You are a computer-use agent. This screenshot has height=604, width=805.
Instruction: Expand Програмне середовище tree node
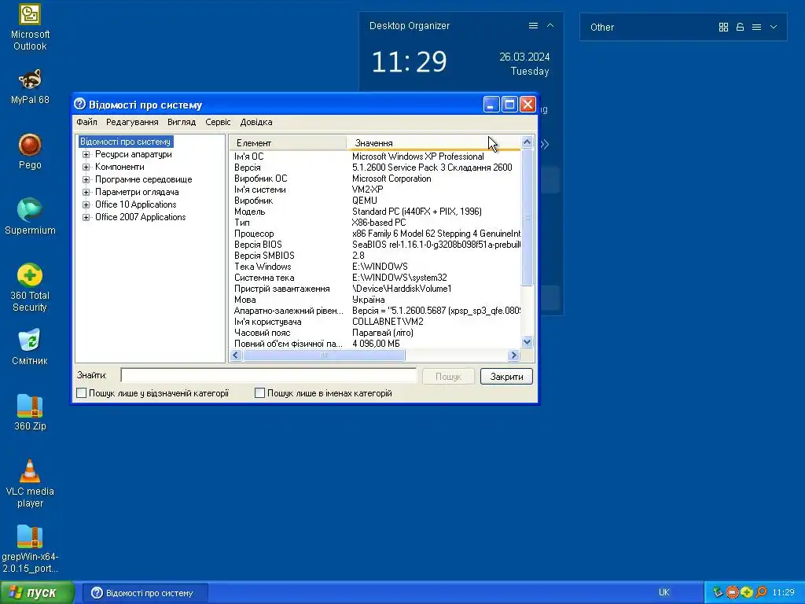pyautogui.click(x=86, y=180)
